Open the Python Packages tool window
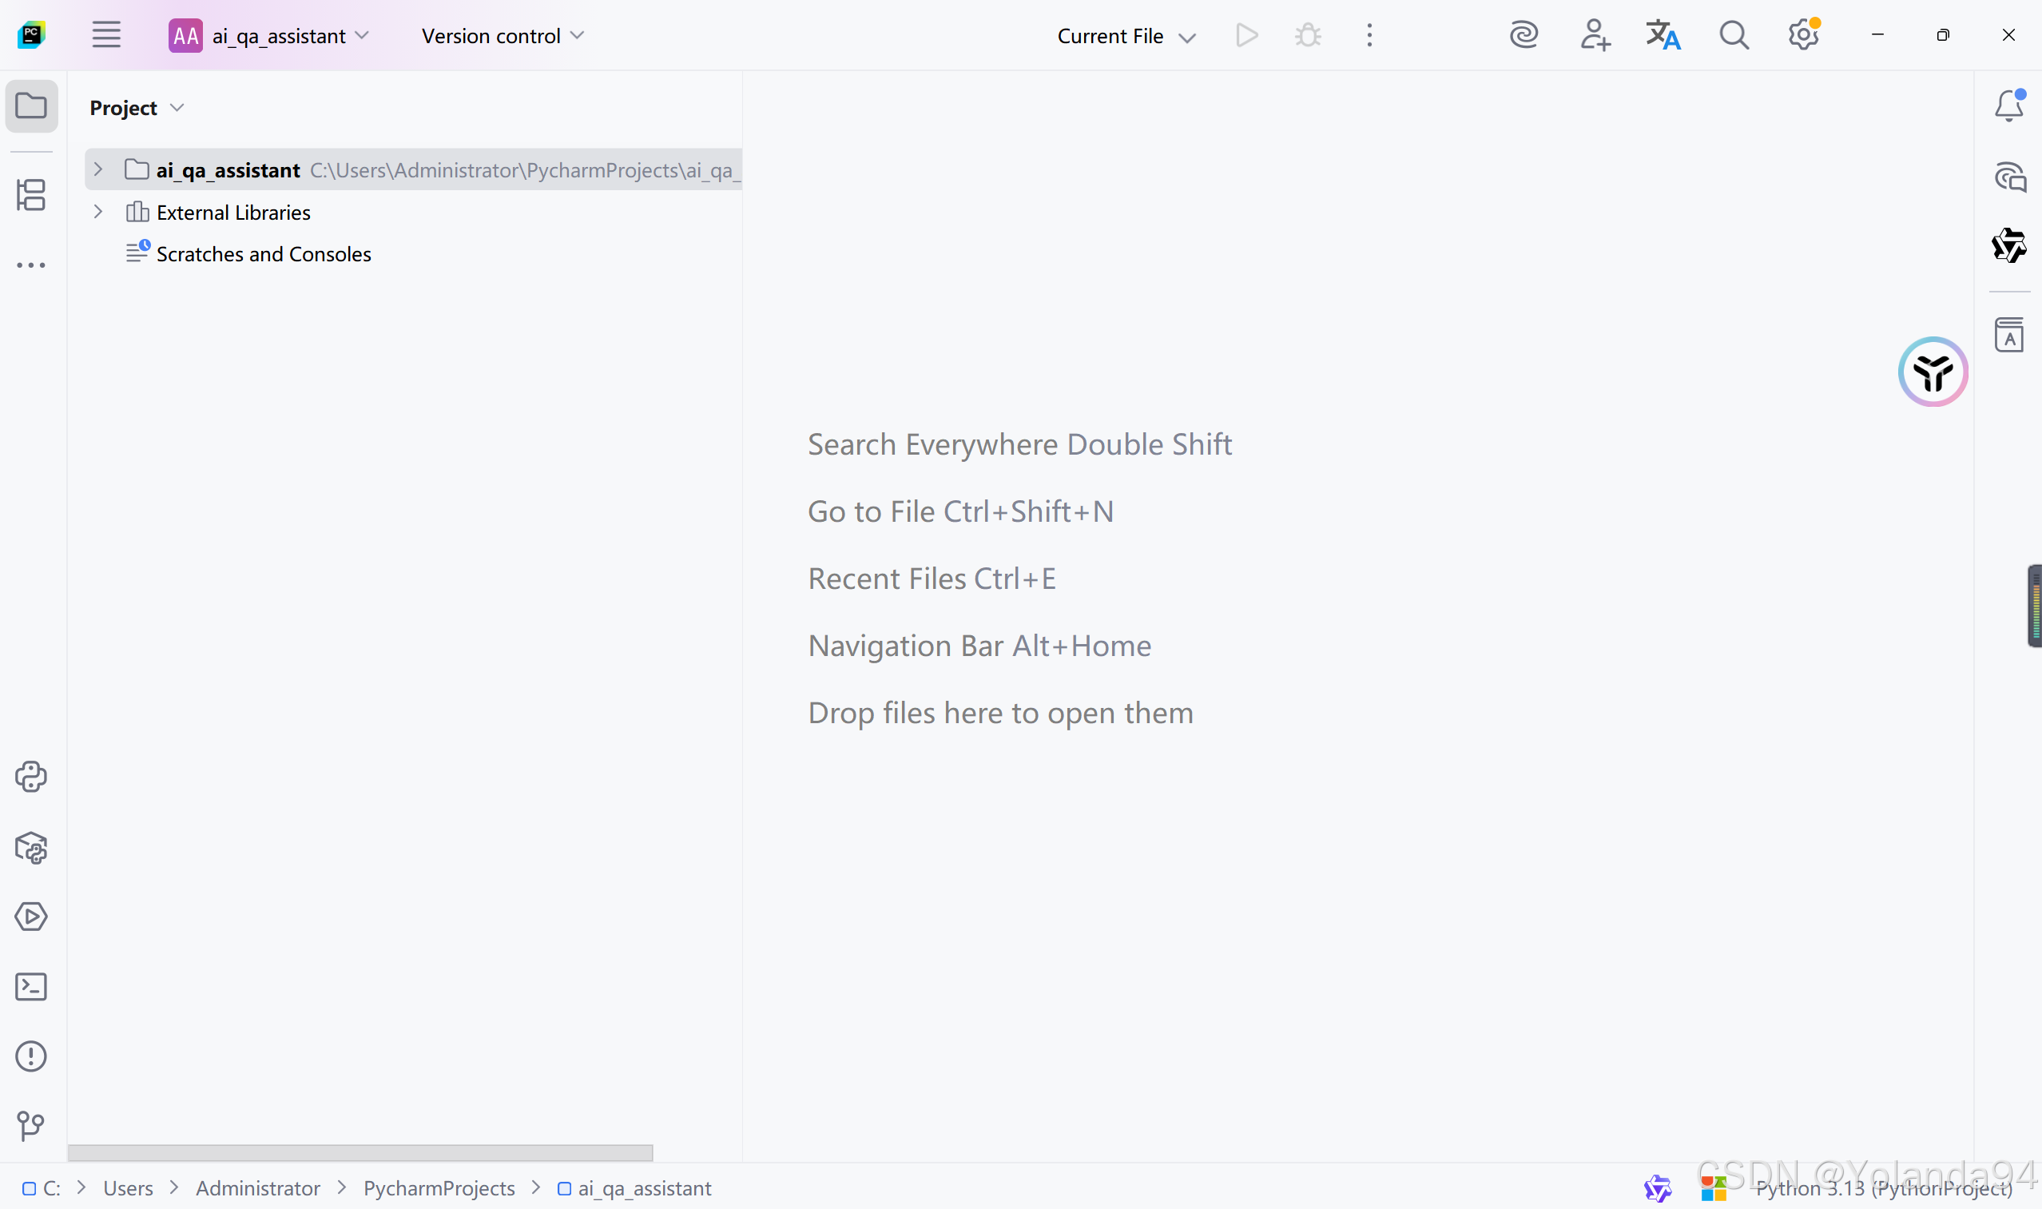 [31, 847]
